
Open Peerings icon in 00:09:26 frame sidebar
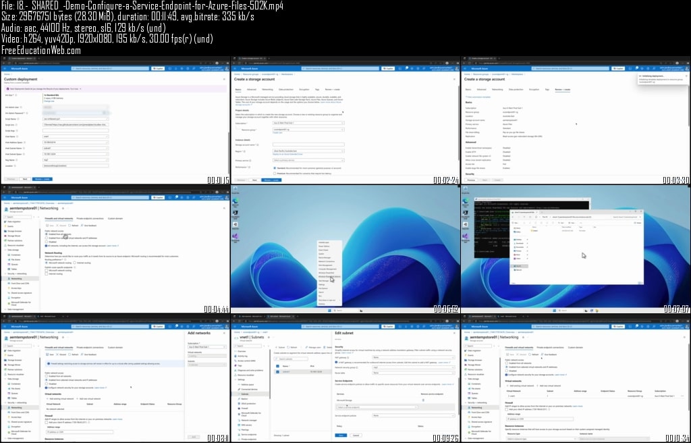(238, 429)
